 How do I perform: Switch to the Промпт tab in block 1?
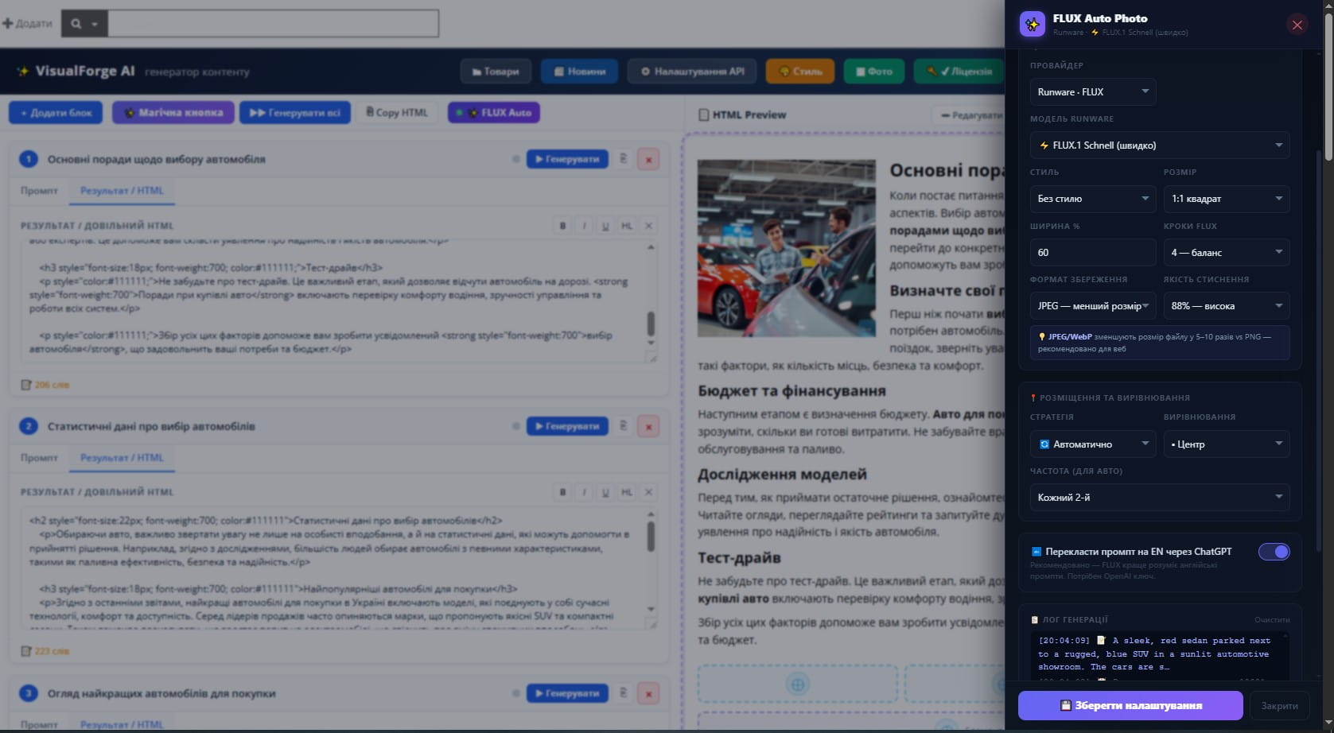[39, 191]
